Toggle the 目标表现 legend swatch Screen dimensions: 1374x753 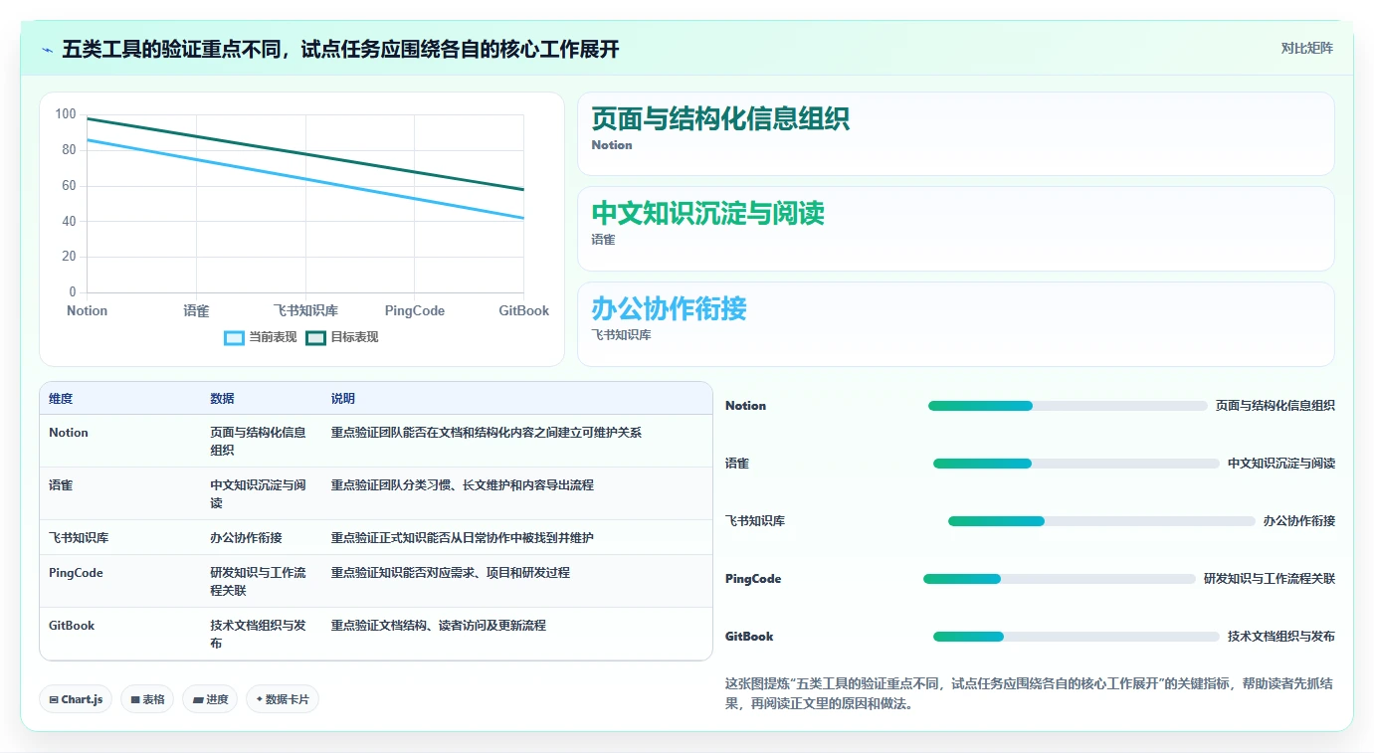pyautogui.click(x=315, y=337)
